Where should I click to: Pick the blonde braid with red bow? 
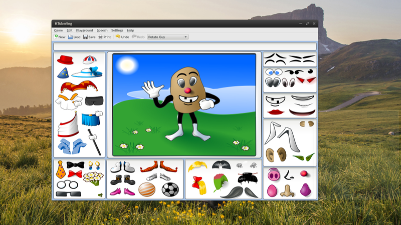tap(199, 185)
